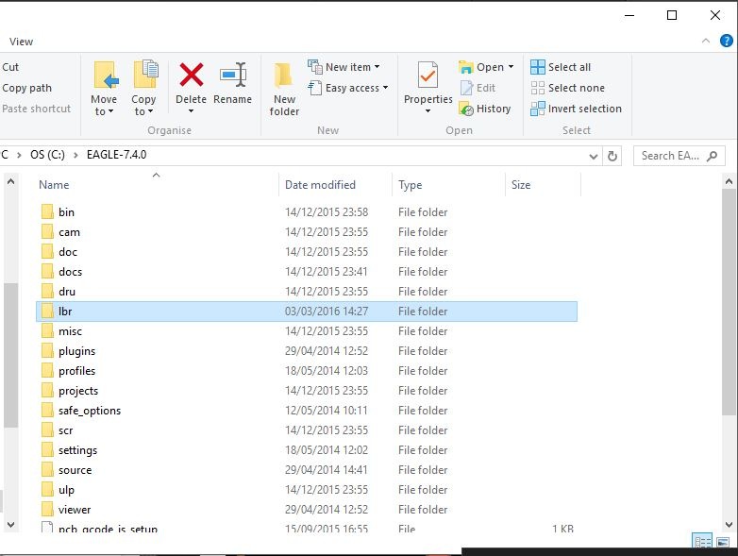Open the Properties dropdown arrow

pyautogui.click(x=428, y=111)
